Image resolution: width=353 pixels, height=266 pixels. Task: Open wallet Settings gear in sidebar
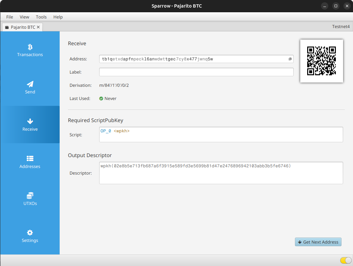pos(30,233)
